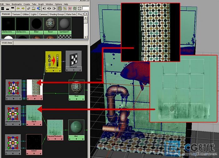Click the toolbar text input field
Image resolution: width=219 pixels, height=158 pixels.
(x=86, y=8)
